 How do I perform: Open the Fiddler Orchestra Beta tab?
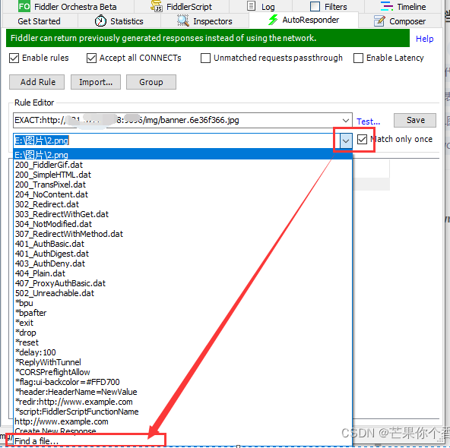pos(68,6)
